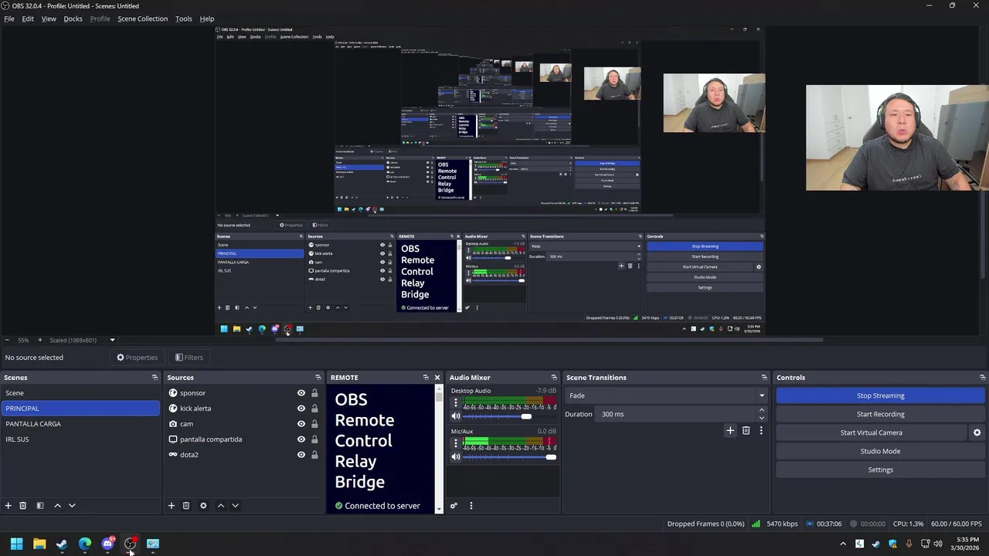Screen dimensions: 989x556
Task: Float the Scenes dock
Action: [x=155, y=378]
